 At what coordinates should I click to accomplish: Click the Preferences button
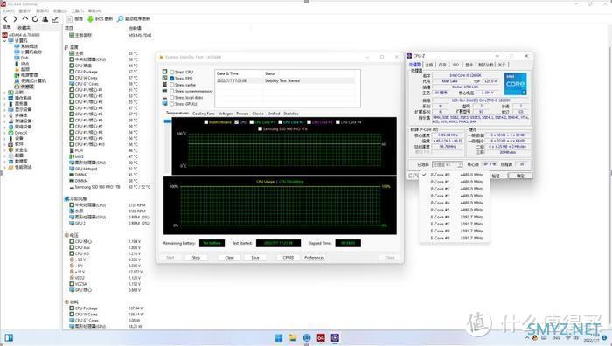point(314,258)
